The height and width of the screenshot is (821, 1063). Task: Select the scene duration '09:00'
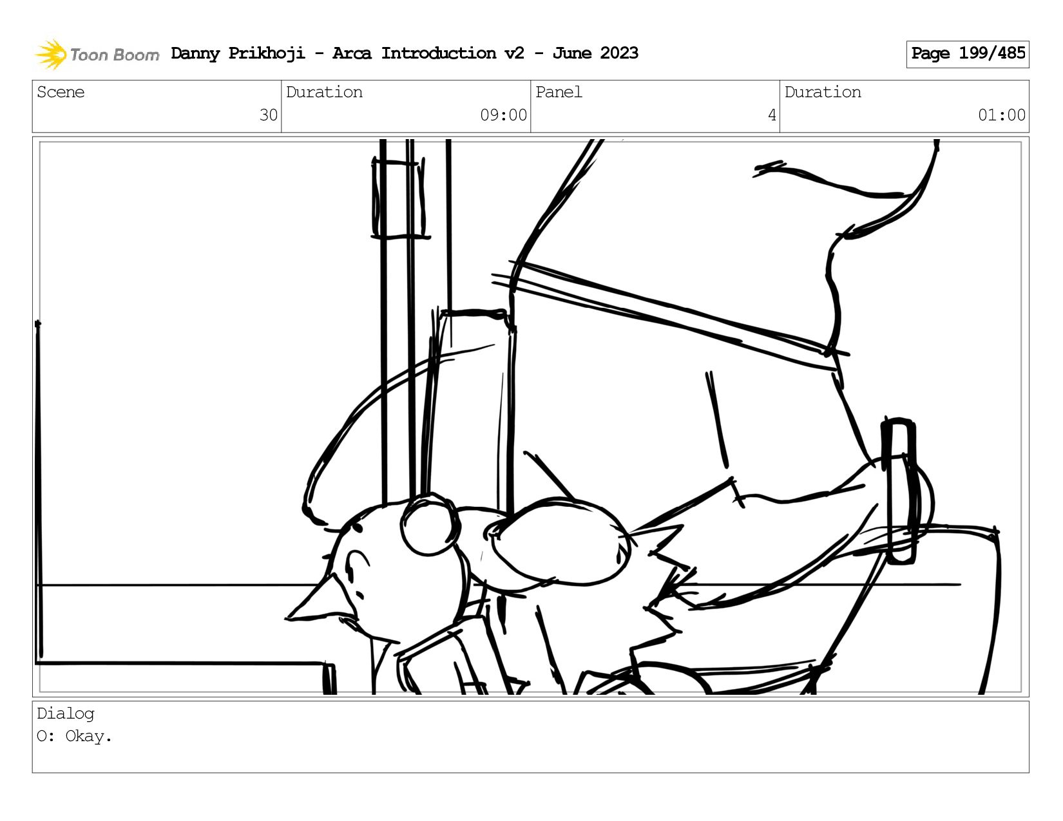coord(503,115)
